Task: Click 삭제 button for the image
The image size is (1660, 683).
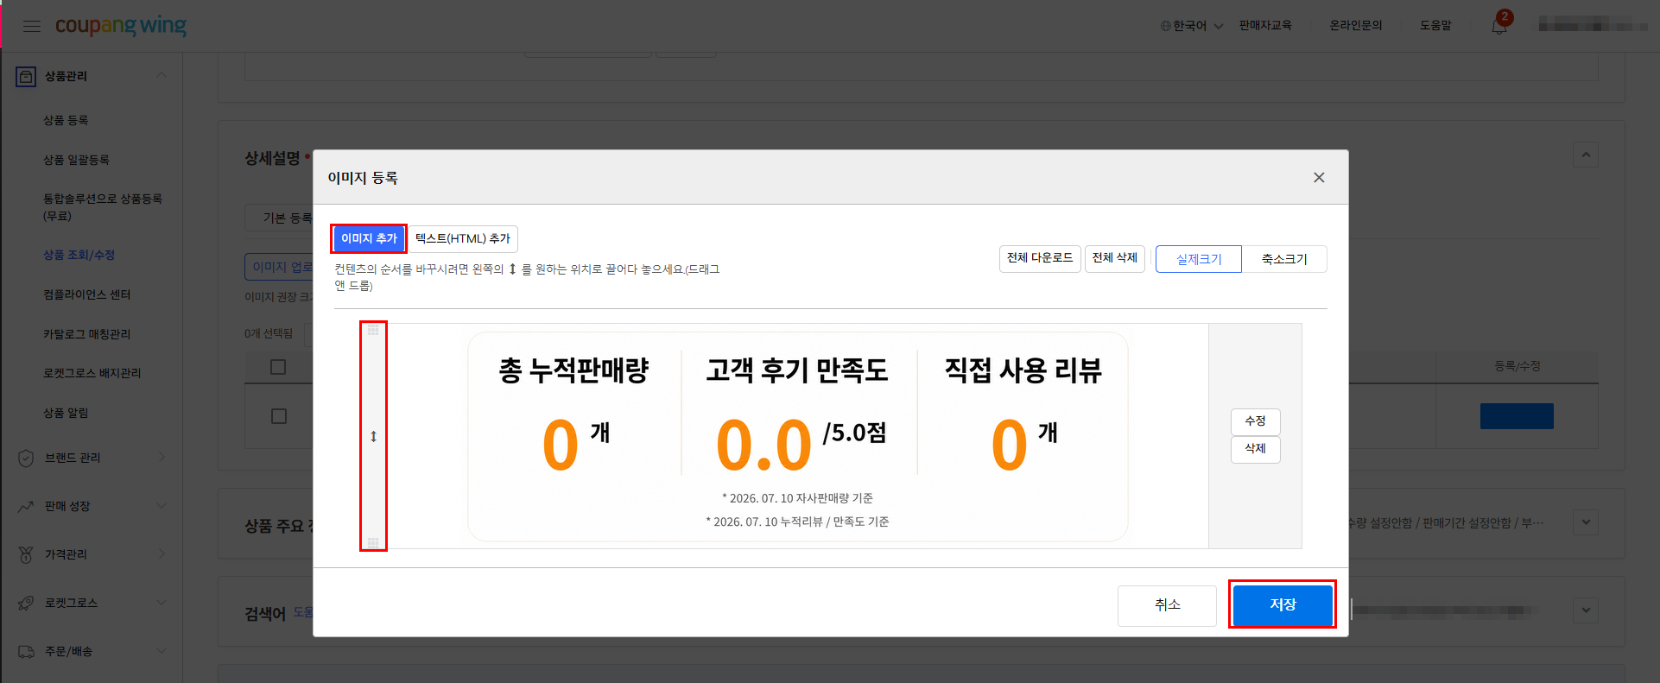Action: click(1256, 449)
